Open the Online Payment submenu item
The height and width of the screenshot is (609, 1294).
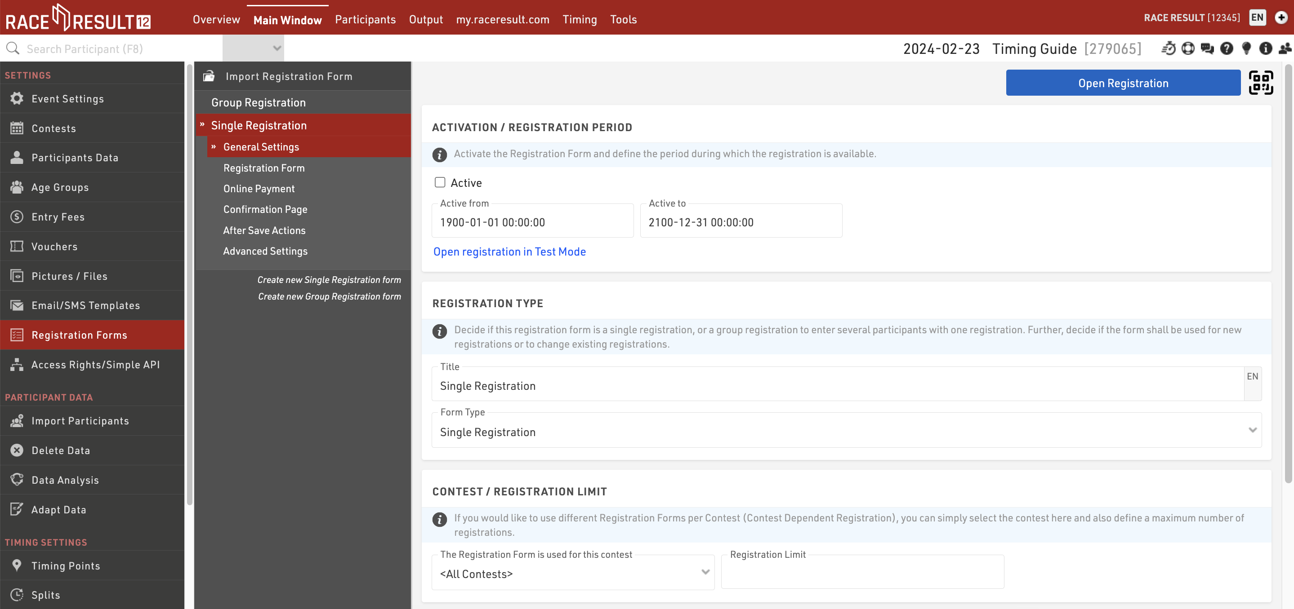259,189
